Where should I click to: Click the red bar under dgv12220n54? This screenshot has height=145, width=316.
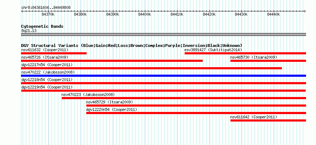click(196, 113)
